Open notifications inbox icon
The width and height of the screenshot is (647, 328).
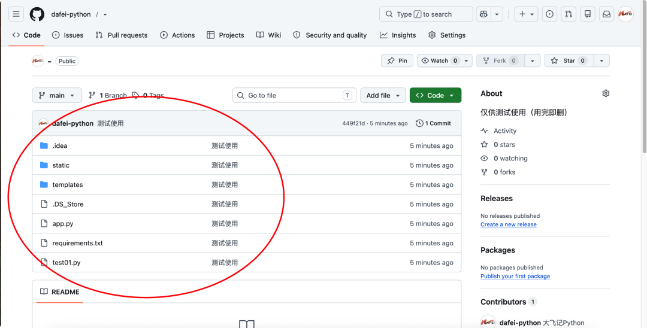[x=606, y=14]
